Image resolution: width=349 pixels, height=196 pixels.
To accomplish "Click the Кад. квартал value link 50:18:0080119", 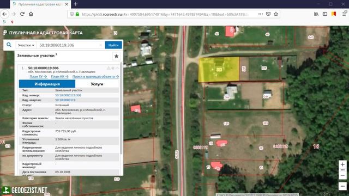I will pyautogui.click(x=65, y=100).
